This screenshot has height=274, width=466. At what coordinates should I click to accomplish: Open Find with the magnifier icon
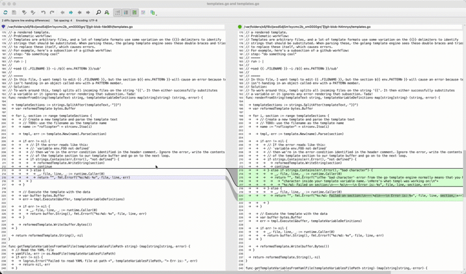98,12
